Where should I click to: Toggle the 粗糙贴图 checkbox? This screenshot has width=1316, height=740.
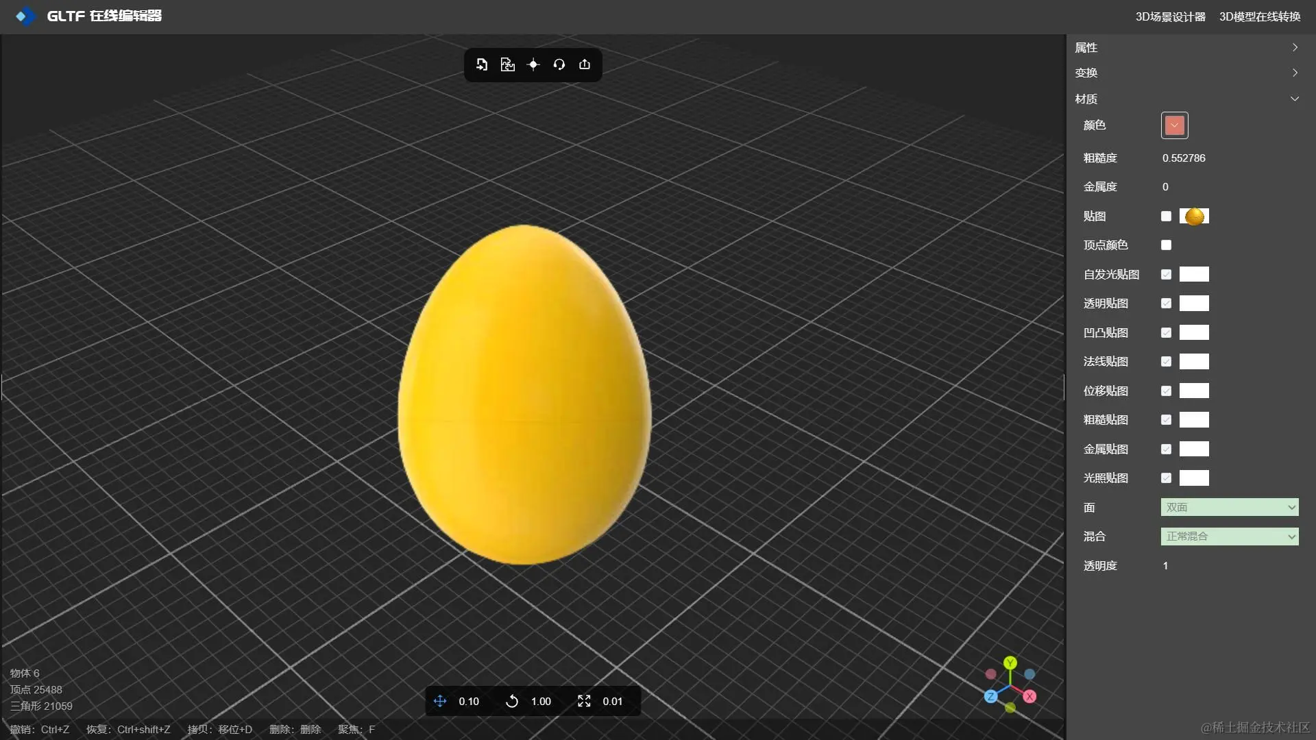[x=1166, y=420]
